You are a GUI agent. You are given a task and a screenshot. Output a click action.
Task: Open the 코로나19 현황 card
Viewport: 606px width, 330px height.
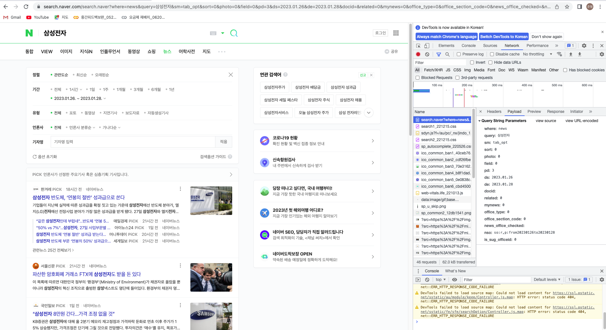tap(317, 141)
